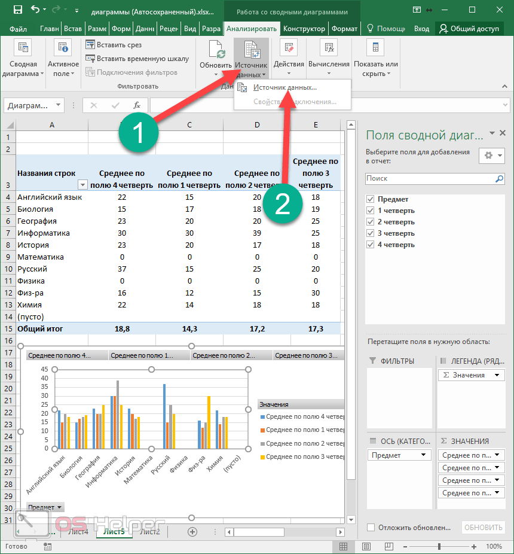
Task: Toggle the 3 четверть field checkbox
Action: pos(371,233)
